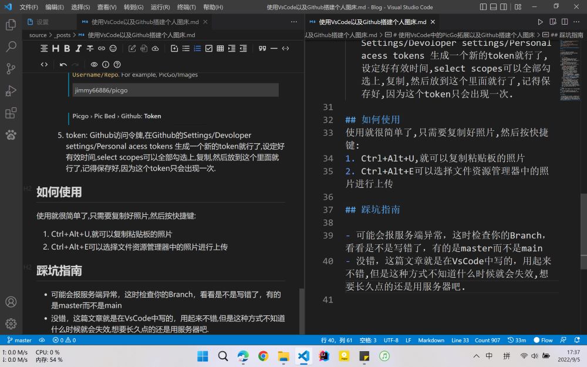Open the Extensions view in activity bar
587x367 pixels.
[11, 113]
